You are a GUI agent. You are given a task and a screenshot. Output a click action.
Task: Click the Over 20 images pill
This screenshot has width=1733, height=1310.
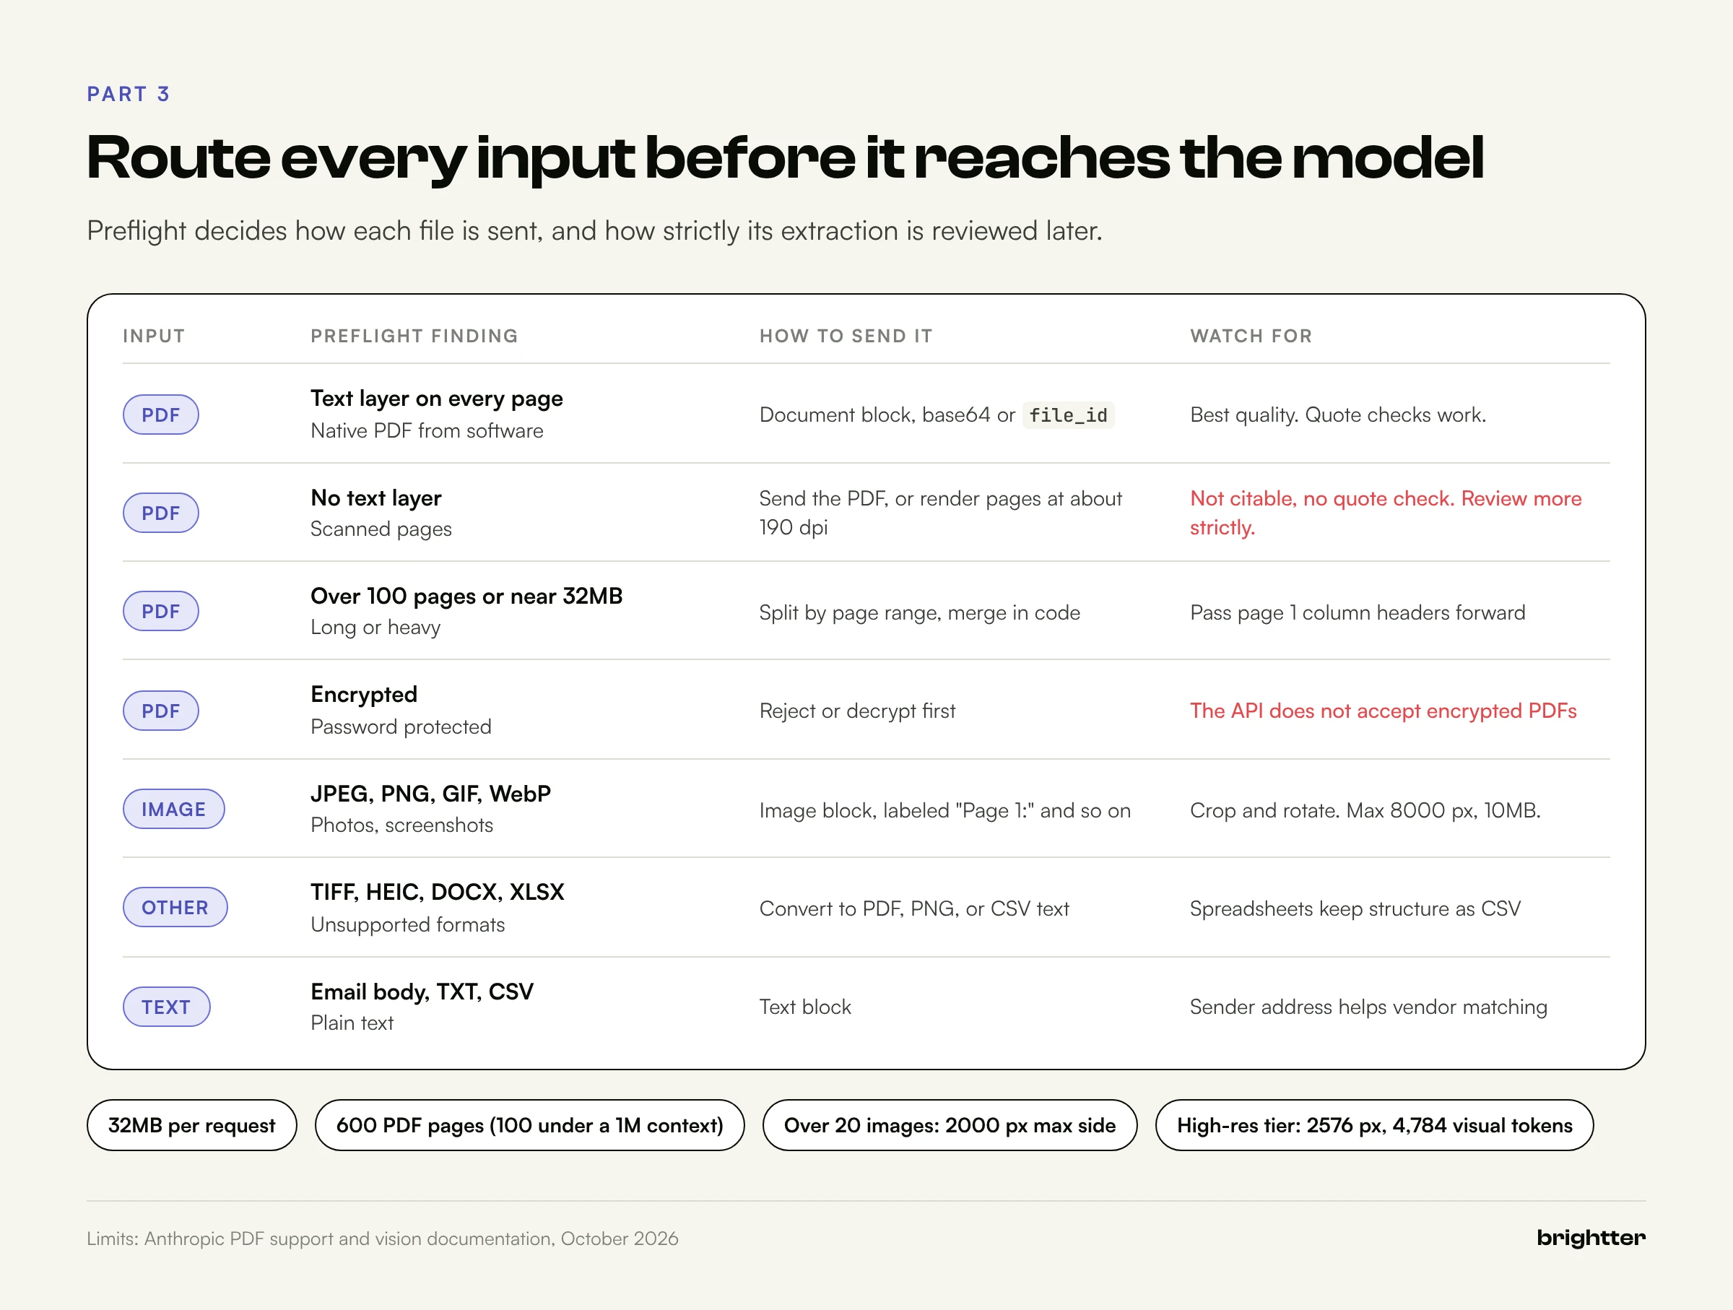(x=950, y=1125)
